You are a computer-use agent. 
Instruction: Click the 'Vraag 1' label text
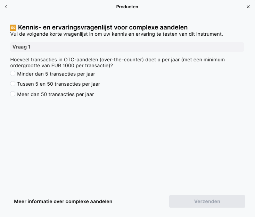coord(21,47)
